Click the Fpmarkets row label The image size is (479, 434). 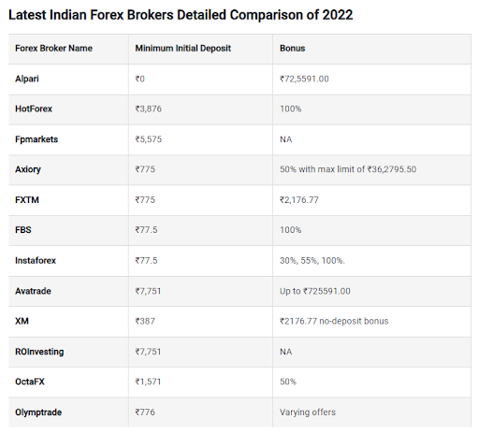click(36, 139)
